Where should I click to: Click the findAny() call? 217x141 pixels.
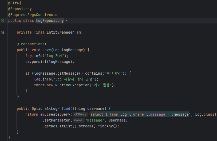[107, 126]
